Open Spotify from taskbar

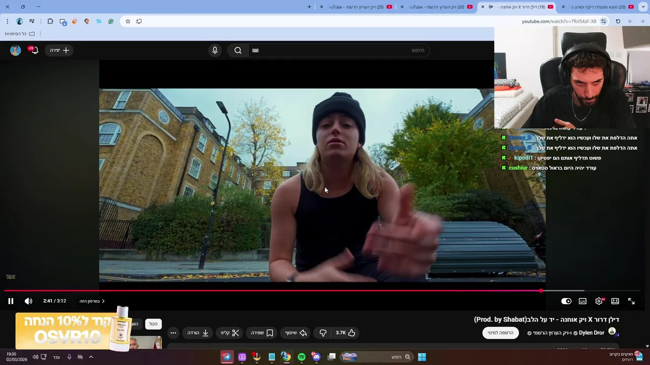pyautogui.click(x=302, y=357)
